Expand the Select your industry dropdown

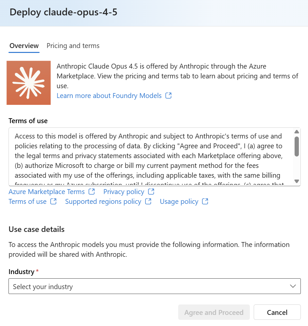[x=154, y=286]
